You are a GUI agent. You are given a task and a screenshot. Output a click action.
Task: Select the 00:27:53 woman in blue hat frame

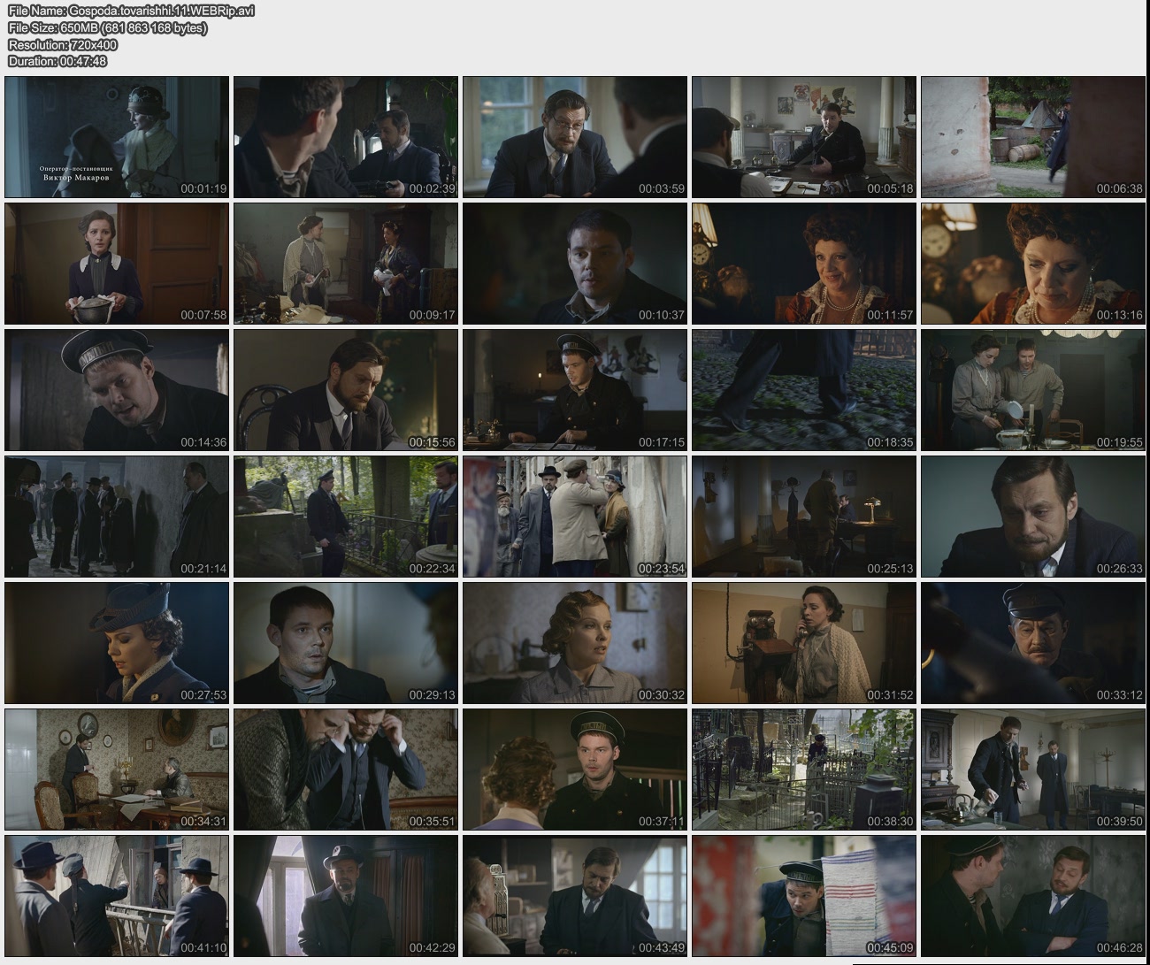[117, 643]
